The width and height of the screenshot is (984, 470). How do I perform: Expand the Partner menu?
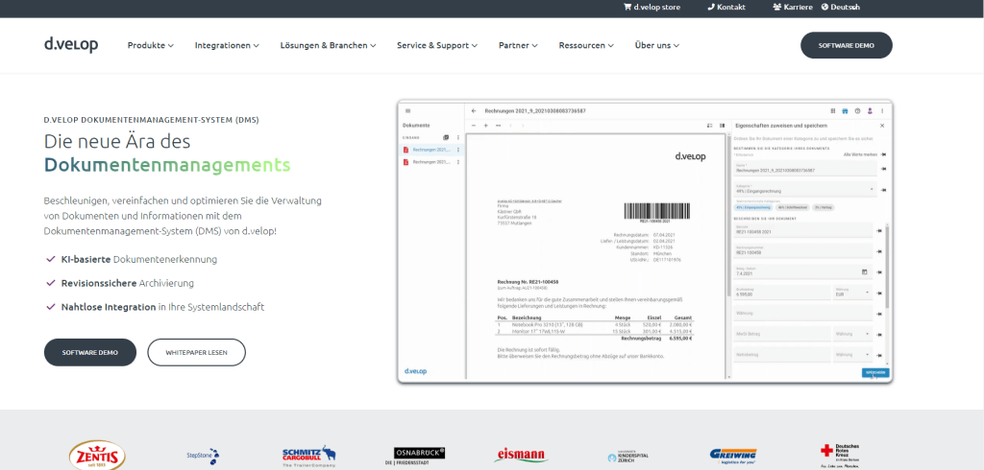pyautogui.click(x=518, y=45)
